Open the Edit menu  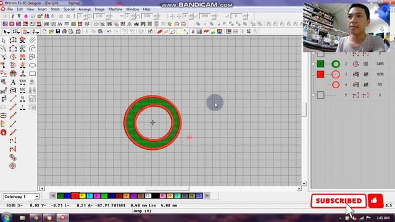(x=20, y=9)
